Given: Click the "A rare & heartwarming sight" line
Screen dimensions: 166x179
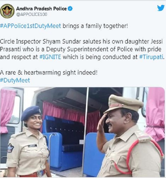Looking at the screenshot, I should 49,73.
